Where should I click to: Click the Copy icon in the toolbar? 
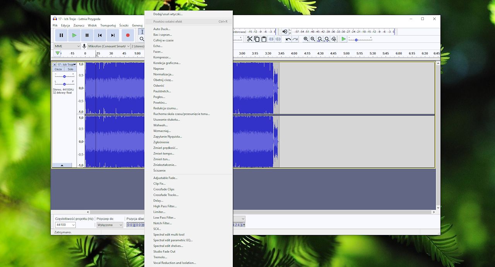click(x=257, y=39)
